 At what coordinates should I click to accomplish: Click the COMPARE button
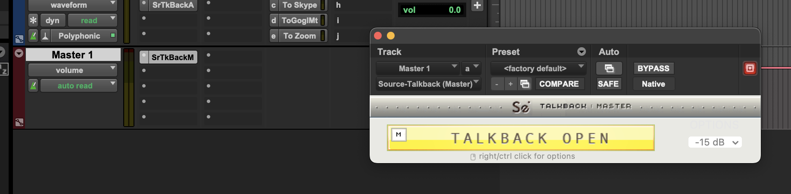(x=559, y=84)
